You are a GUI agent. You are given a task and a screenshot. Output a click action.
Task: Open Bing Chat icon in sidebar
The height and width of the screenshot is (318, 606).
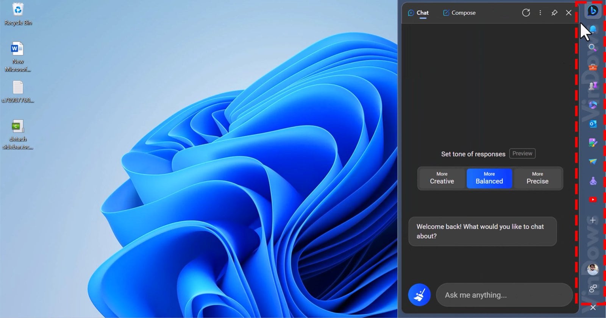593,10
